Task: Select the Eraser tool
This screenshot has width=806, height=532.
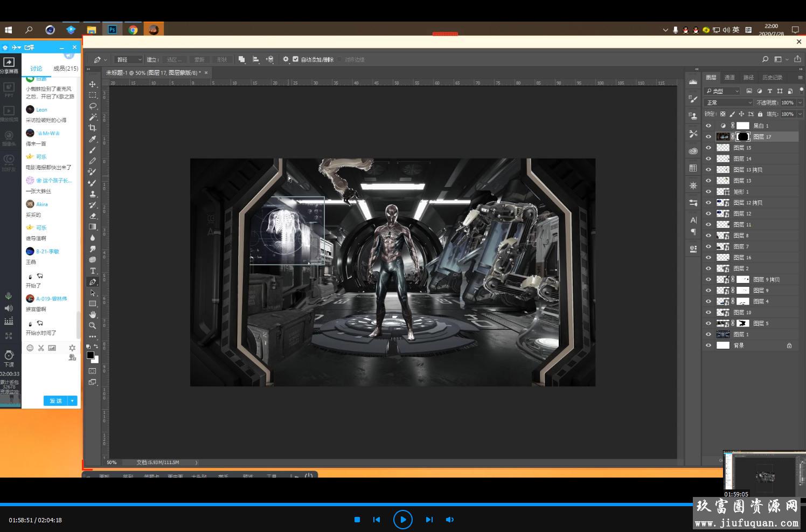Action: click(93, 216)
